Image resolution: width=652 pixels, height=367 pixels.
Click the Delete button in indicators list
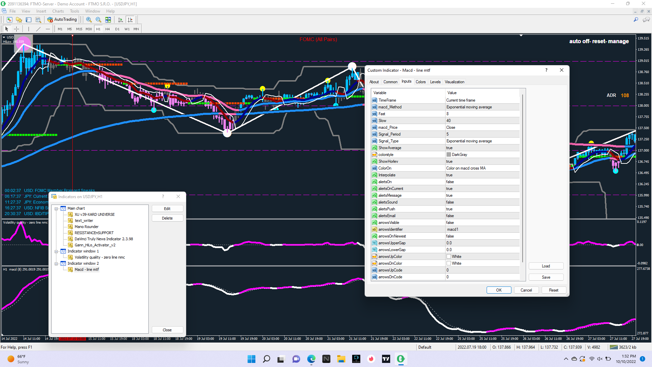pyautogui.click(x=167, y=218)
